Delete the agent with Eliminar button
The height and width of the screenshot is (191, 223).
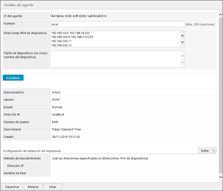pyautogui.click(x=33, y=187)
